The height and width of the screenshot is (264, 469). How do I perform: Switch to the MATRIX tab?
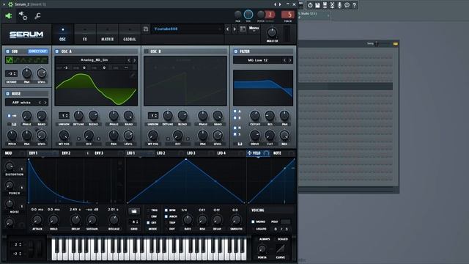point(108,34)
